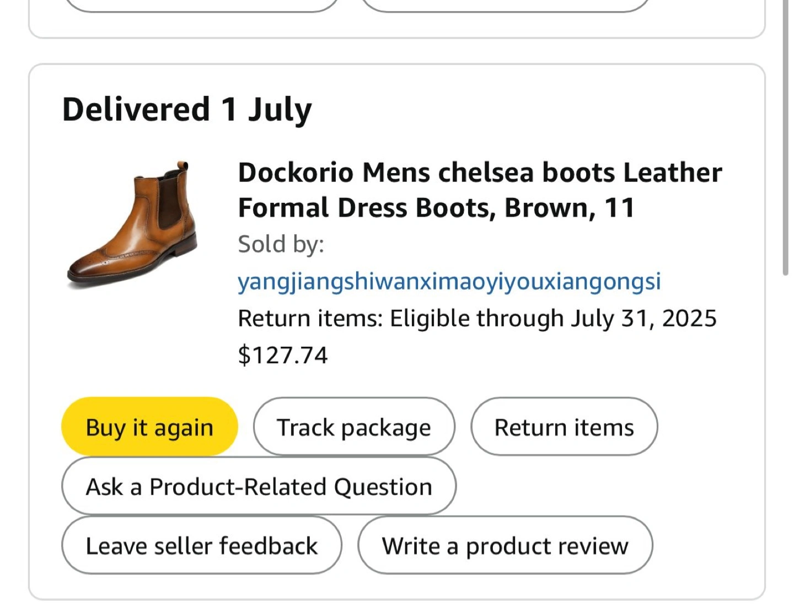The height and width of the screenshot is (607, 794).
Task: Tap the brown chelsea boot thumbnail
Action: (132, 225)
